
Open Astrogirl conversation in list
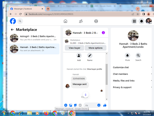pos(34,38)
